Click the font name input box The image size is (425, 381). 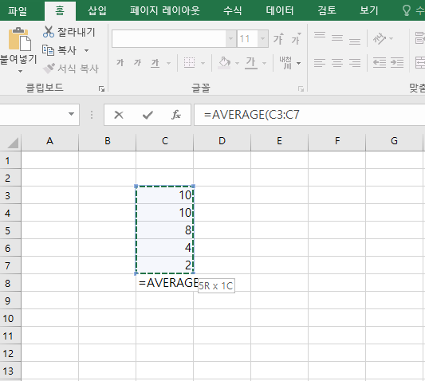tap(169, 39)
